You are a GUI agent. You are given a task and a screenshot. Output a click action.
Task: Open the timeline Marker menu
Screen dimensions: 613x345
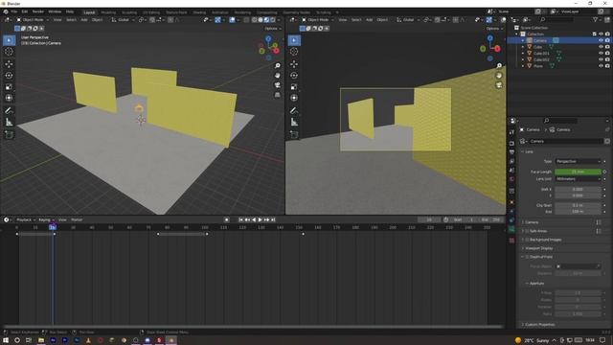click(77, 219)
